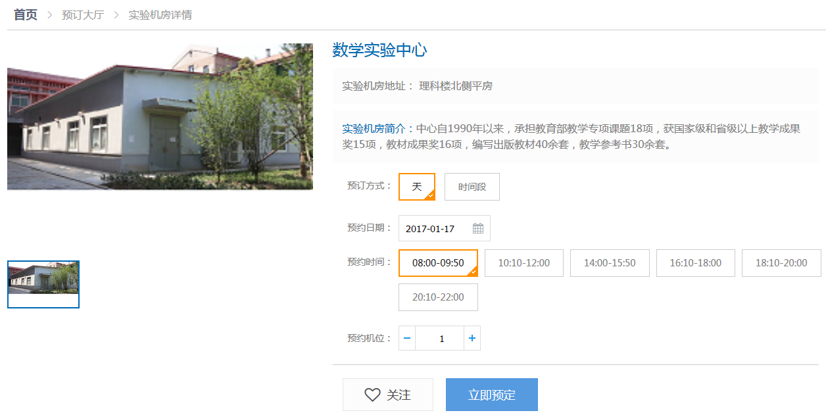Click 实验机房详情 breadcrumb text

(160, 14)
